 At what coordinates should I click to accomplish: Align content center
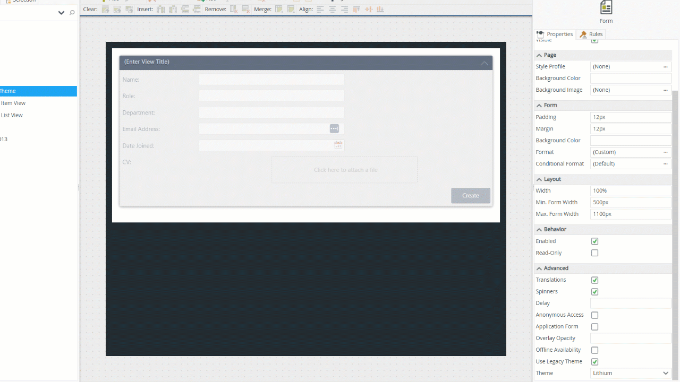333,9
